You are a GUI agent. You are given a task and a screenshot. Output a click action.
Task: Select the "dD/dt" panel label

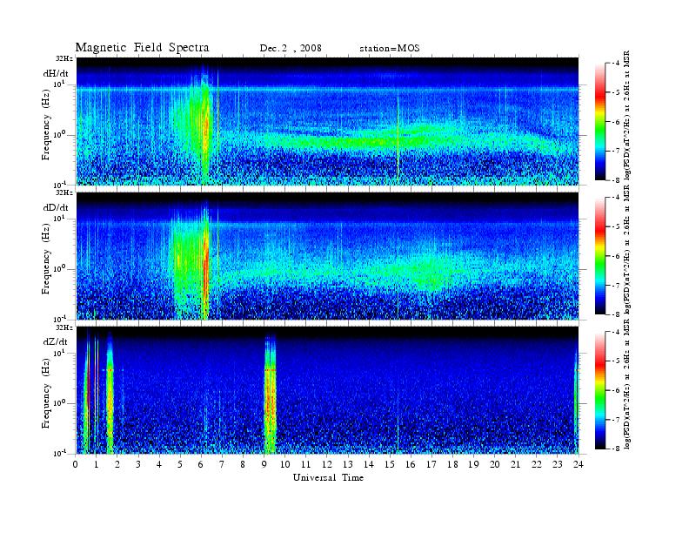pos(56,207)
